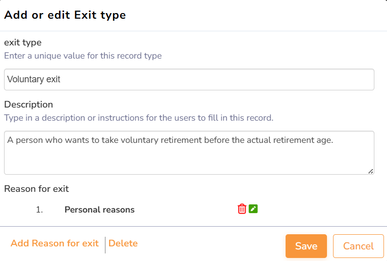
Task: Click the "exit type" field label
Action: coord(23,42)
